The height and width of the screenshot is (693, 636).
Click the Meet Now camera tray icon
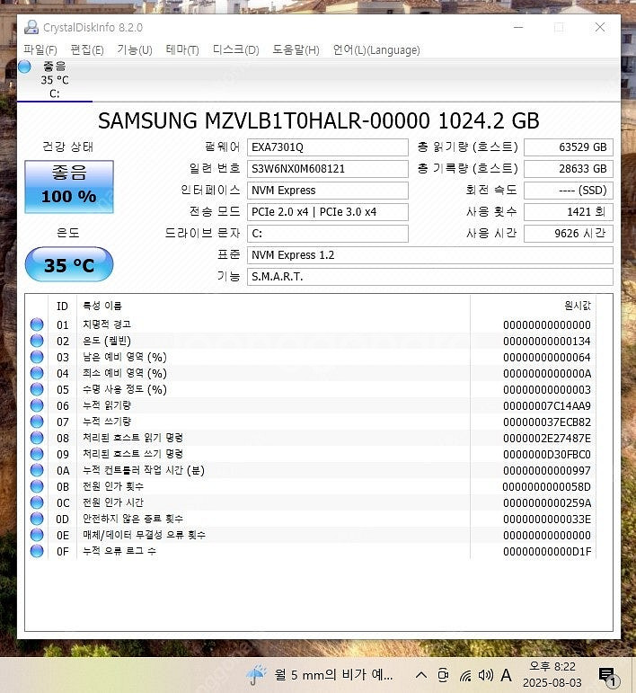443,675
